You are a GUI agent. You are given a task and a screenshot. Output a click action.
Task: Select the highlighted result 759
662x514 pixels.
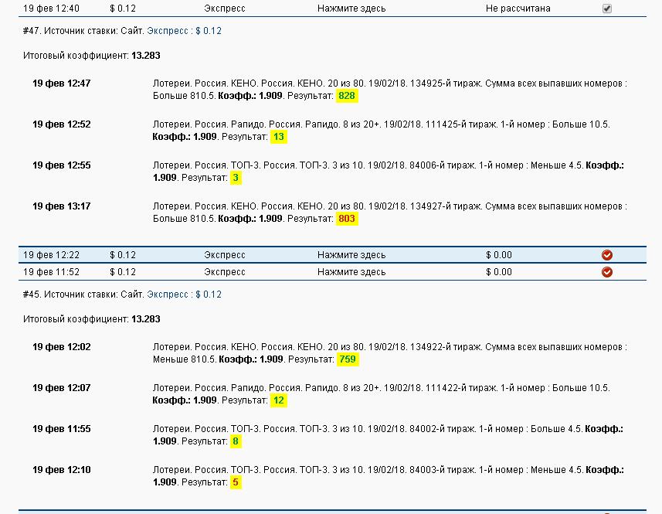pyautogui.click(x=348, y=359)
